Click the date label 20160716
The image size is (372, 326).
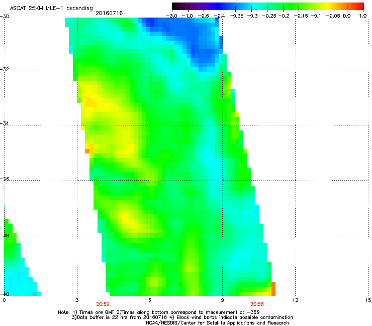(109, 13)
